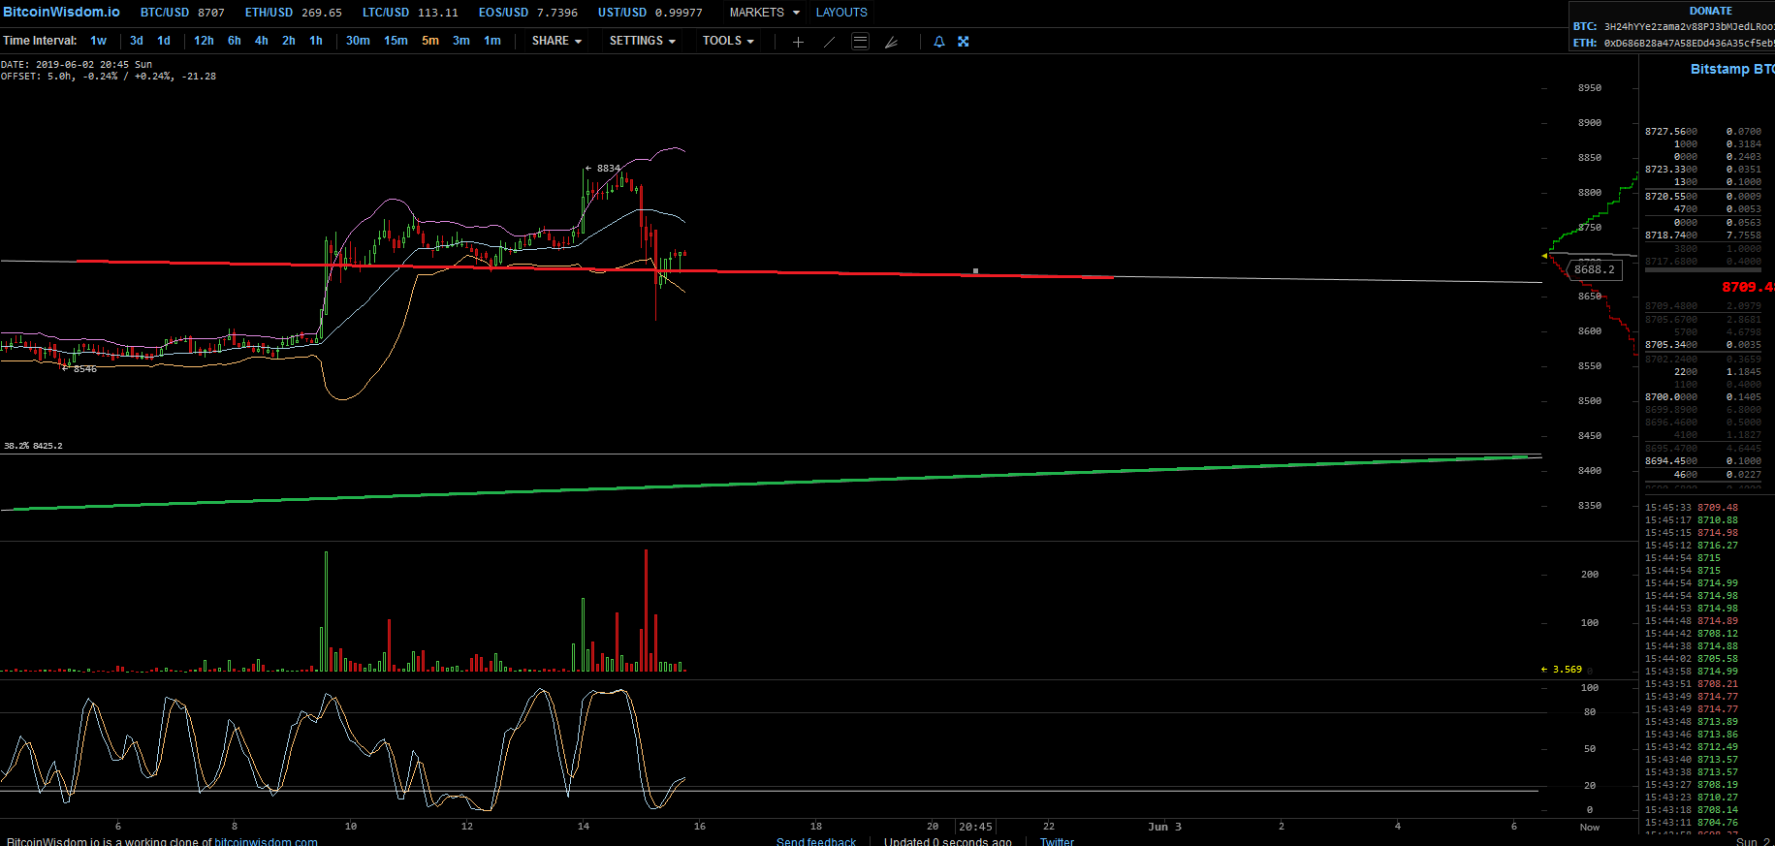Select the fan lines drawing tool

891,42
